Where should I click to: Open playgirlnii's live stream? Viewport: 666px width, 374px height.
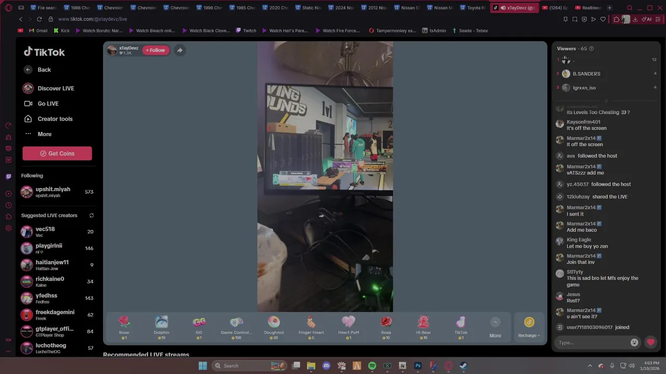click(57, 248)
